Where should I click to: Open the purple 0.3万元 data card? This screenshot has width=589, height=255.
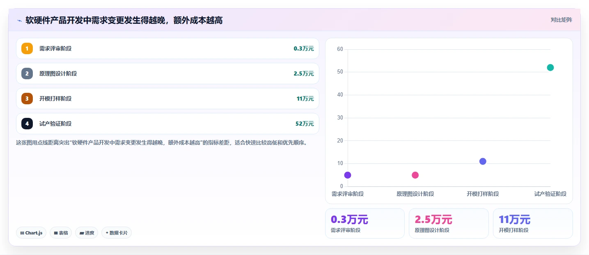tap(365, 223)
